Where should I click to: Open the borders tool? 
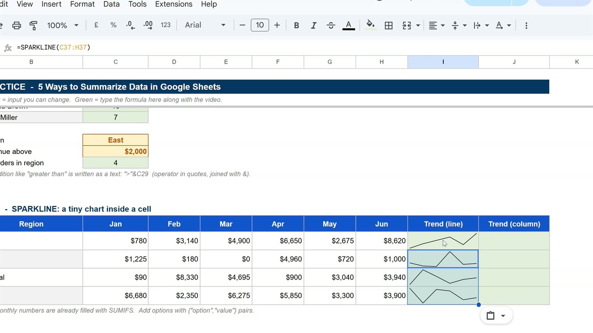point(389,26)
